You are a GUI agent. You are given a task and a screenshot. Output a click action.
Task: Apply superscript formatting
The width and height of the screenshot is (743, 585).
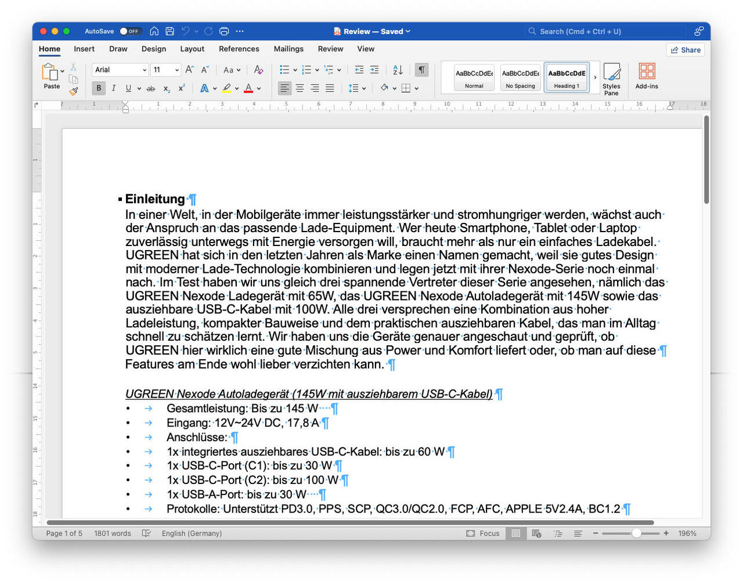point(182,88)
